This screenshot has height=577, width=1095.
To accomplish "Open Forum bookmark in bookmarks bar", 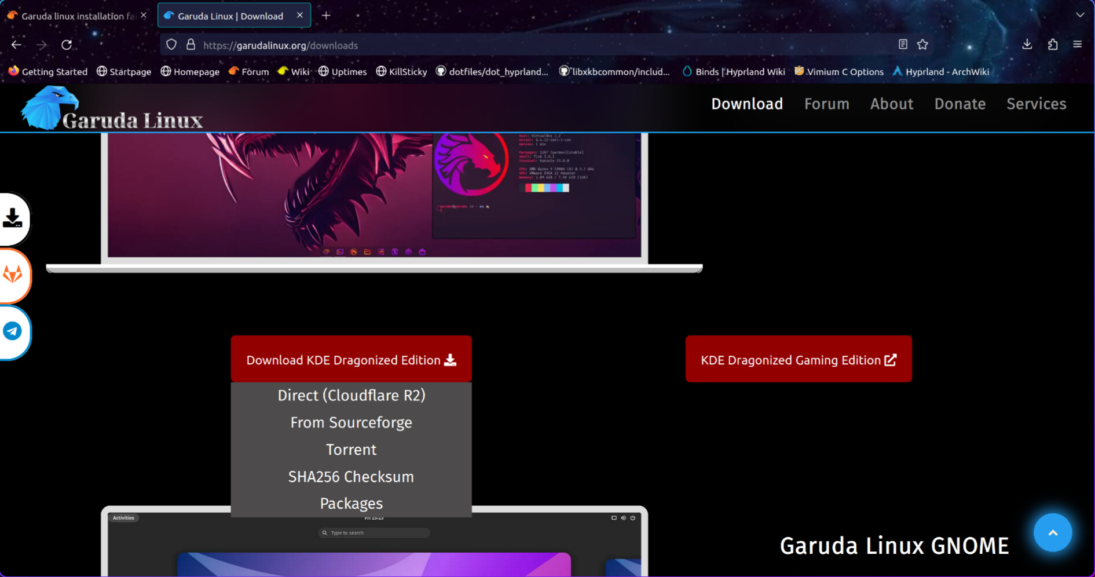I will point(249,71).
